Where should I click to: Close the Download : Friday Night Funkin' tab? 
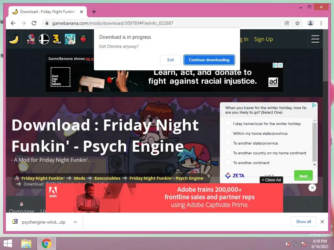pos(81,12)
